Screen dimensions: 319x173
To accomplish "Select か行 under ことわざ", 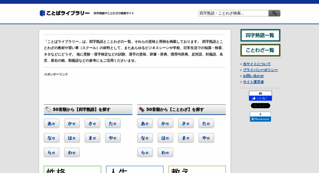I will pyautogui.click(x=165, y=124).
